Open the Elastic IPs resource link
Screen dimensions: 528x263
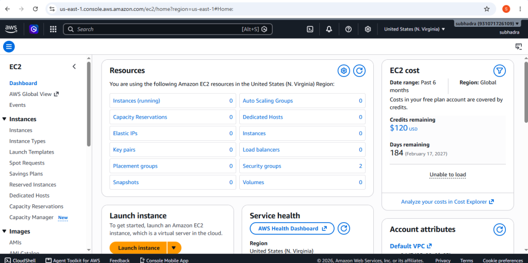(x=125, y=134)
